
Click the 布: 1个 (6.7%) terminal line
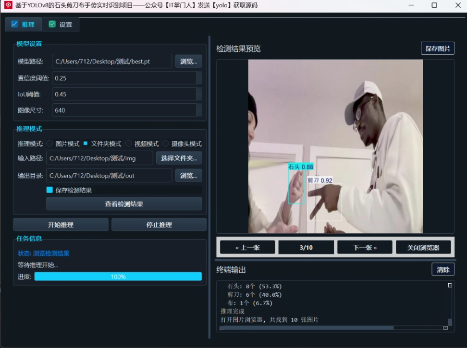pos(250,303)
